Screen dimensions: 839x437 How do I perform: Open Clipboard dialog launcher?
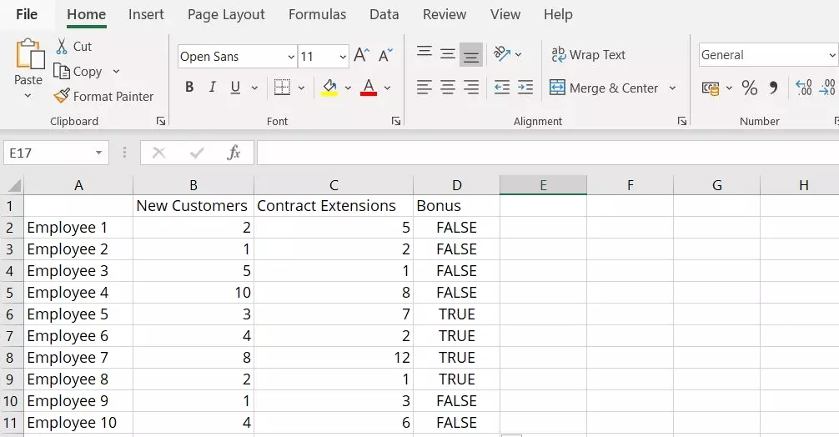pos(160,122)
